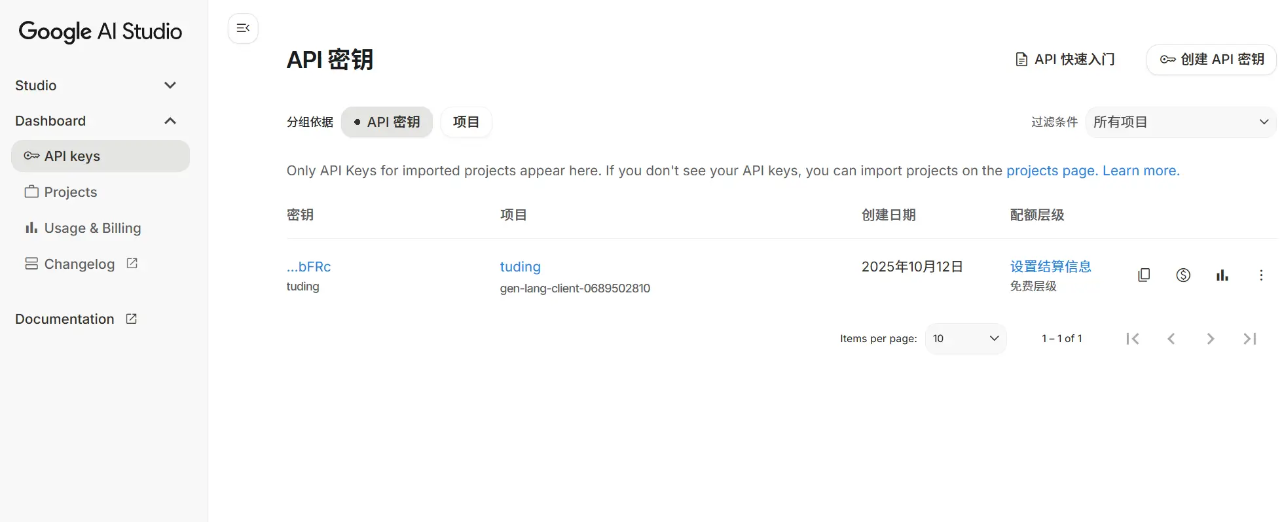
Task: Group by 项目 option
Action: point(466,122)
